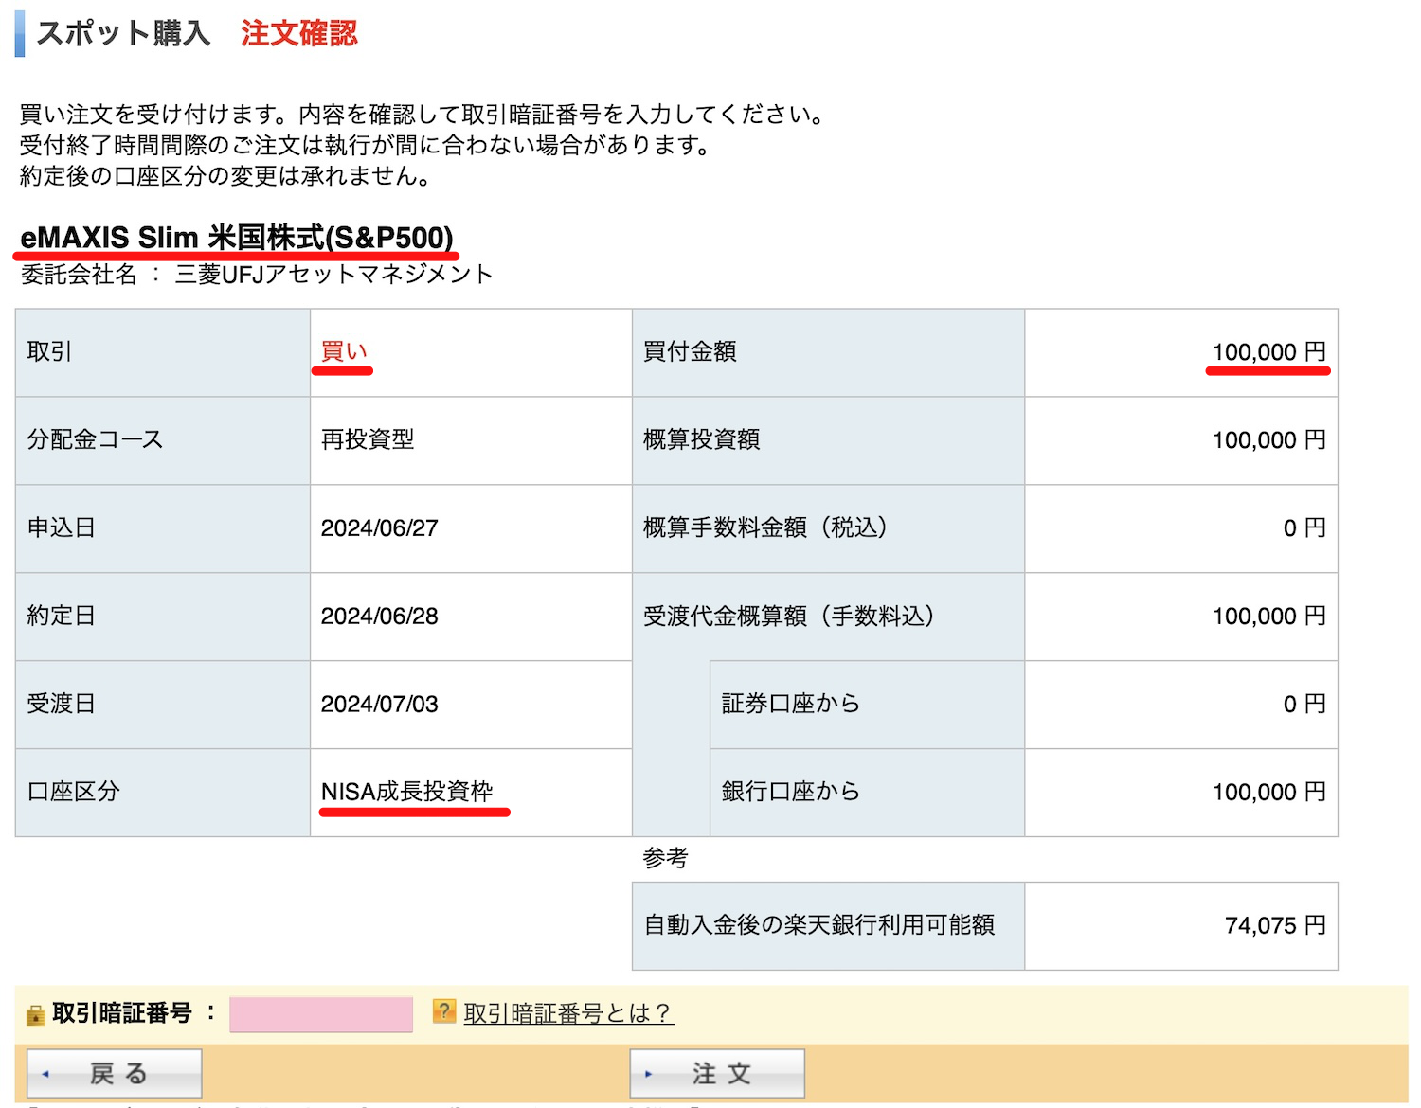
Task: Click the 受渡代金概算額（手数料込） label cell
Action: point(829,617)
